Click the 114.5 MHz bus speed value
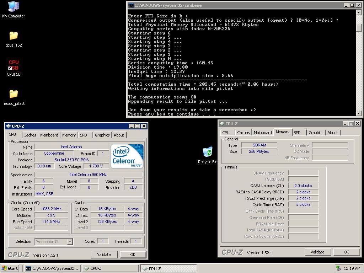This screenshot has height=273, width=364. [x=51, y=221]
